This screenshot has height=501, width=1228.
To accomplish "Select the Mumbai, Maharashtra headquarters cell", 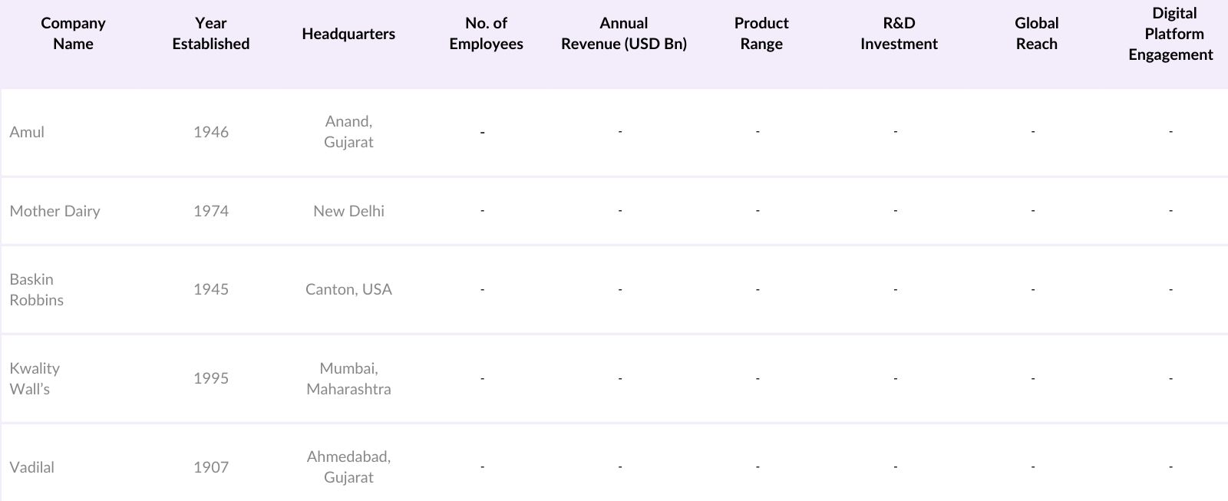I will click(x=348, y=379).
